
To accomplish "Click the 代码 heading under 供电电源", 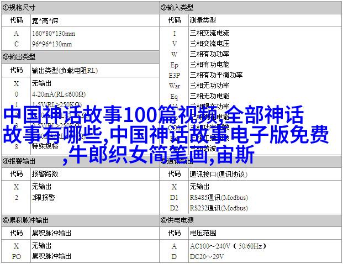I will 175,233.
